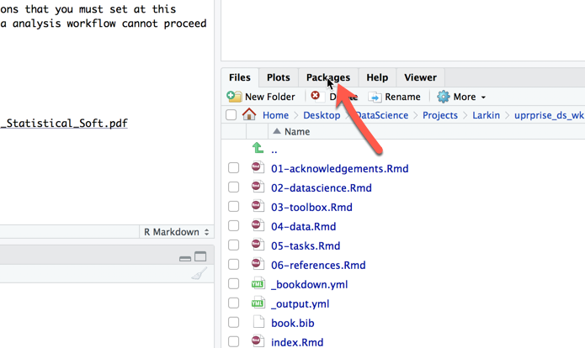Screen dimensions: 585x348
Task: Toggle the select-all files checkbox
Action: coord(231,115)
